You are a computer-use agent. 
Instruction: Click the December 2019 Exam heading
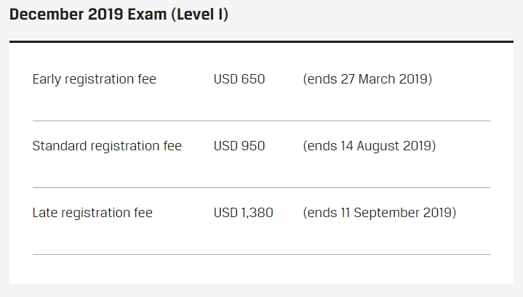click(119, 15)
